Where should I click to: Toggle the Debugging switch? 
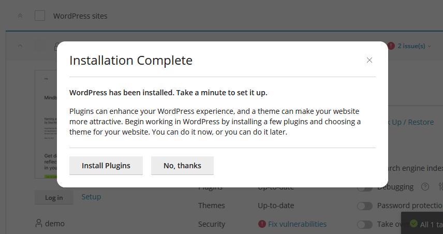tap(365, 187)
